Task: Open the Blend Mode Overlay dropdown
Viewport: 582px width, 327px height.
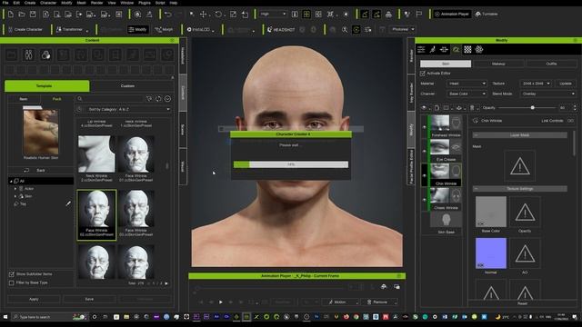Action: (547, 94)
